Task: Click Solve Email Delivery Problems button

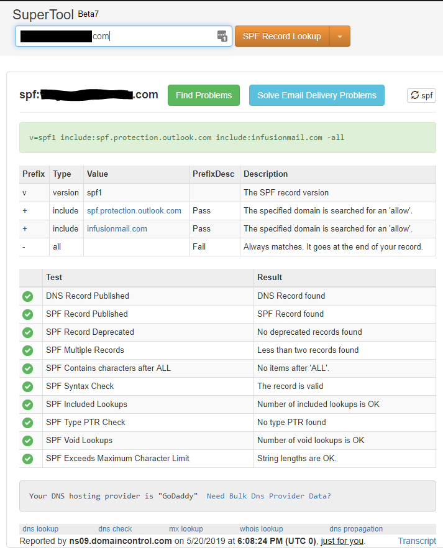Action: 317,95
